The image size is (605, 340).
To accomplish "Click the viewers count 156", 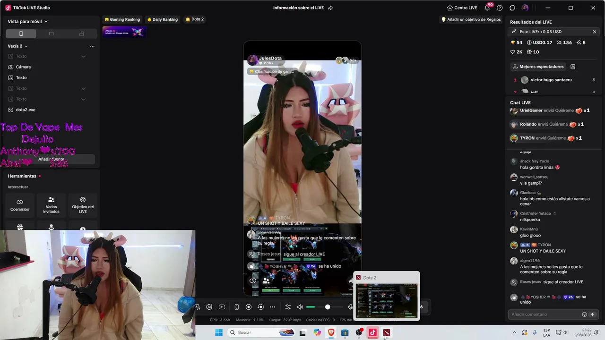I will tap(564, 42).
